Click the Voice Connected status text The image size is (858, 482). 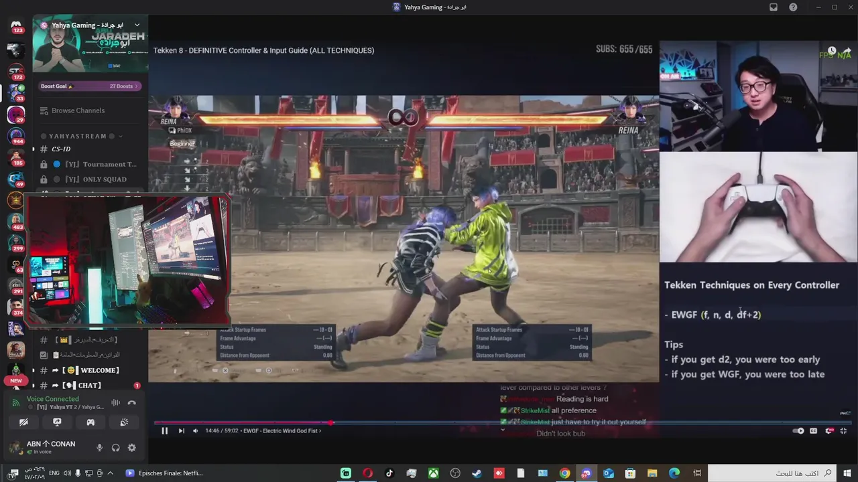click(x=53, y=399)
